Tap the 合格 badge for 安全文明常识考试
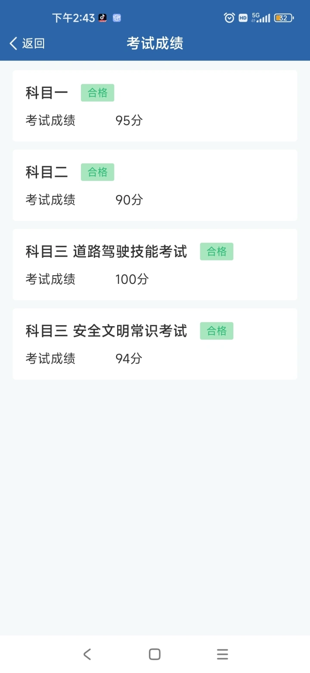The width and height of the screenshot is (310, 673). pyautogui.click(x=217, y=331)
